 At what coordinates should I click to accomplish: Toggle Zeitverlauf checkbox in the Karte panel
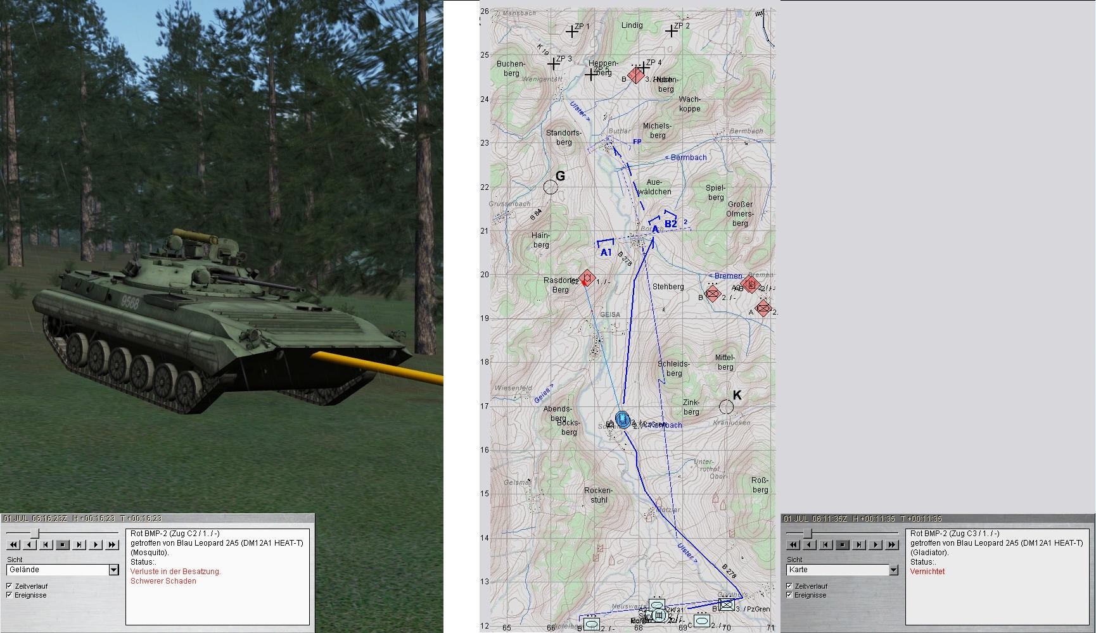click(789, 586)
